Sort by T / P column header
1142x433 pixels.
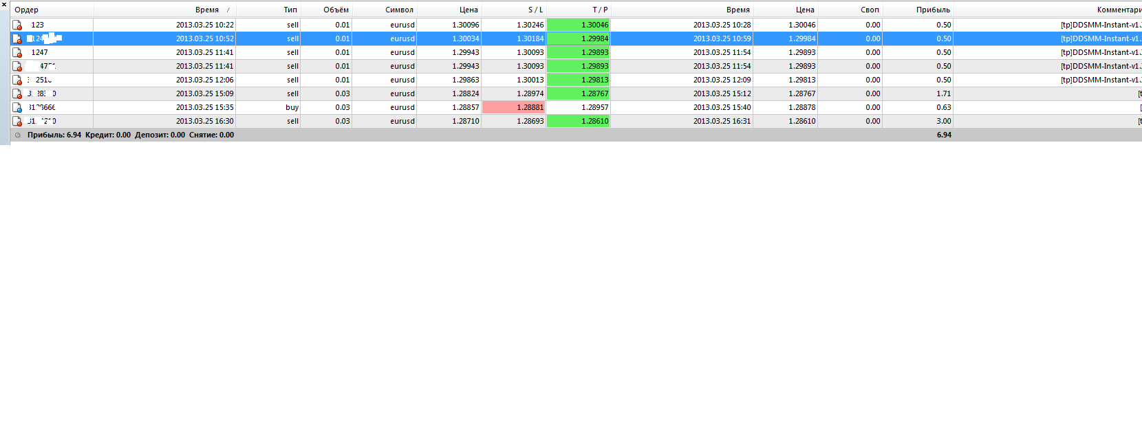(600, 10)
